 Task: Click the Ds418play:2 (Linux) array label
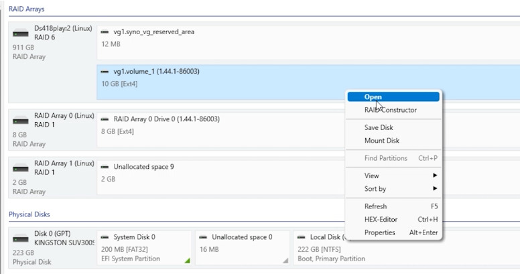[64, 29]
